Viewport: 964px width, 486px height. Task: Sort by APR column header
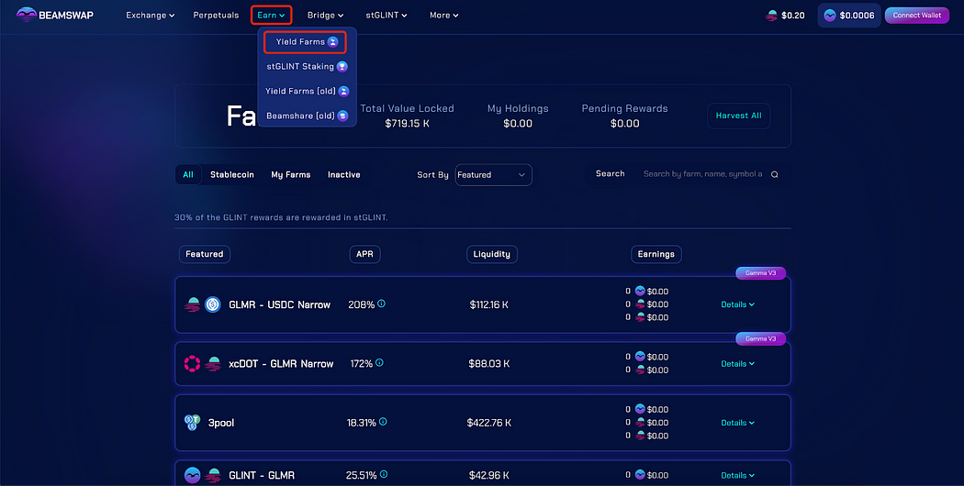coord(364,254)
